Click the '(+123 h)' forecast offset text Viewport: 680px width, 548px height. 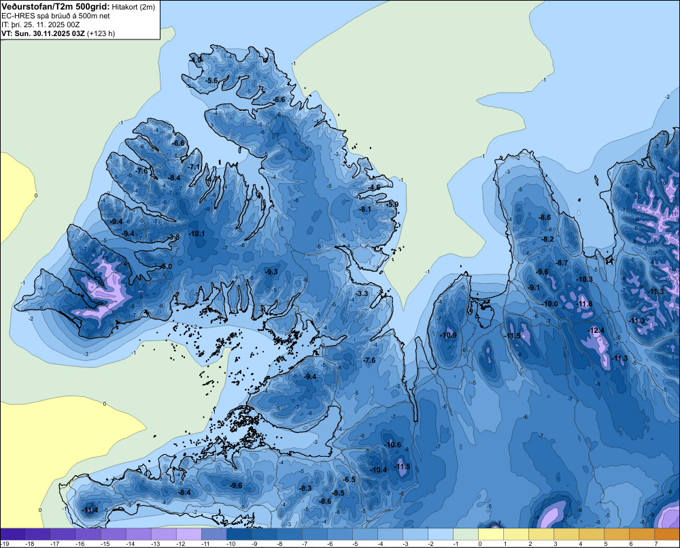pos(101,33)
